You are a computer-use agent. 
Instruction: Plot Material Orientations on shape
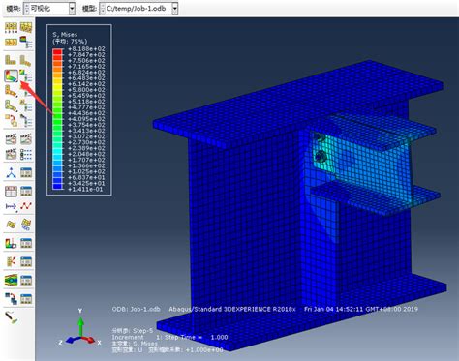11,106
